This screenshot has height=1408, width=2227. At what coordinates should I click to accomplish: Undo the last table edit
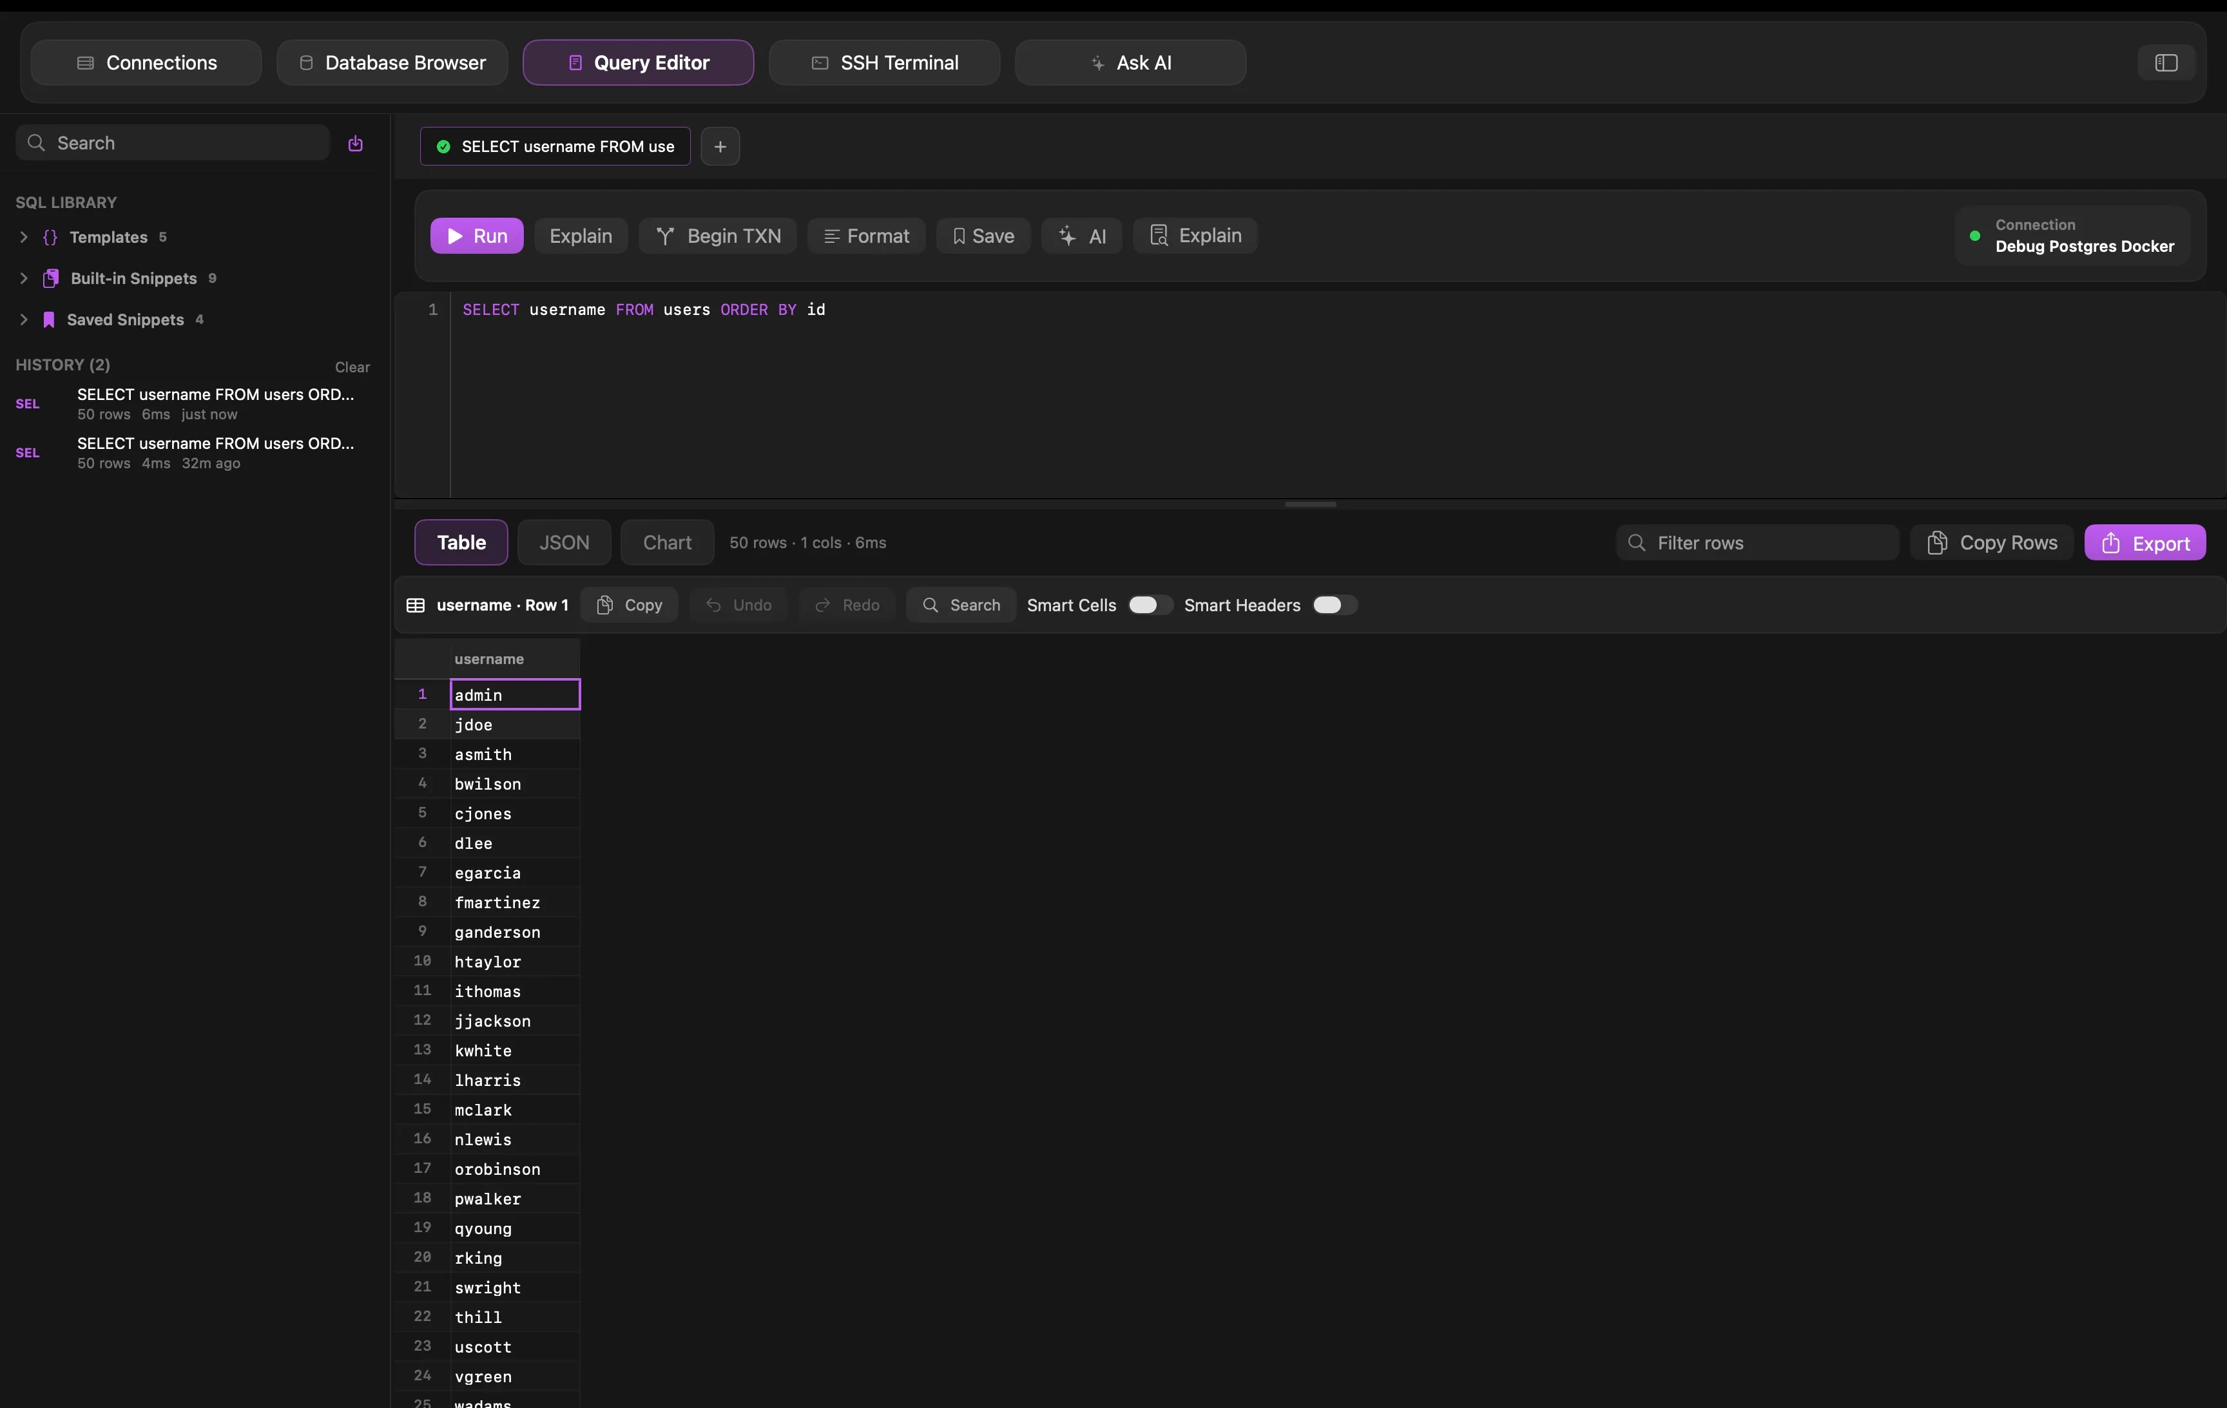pyautogui.click(x=738, y=605)
